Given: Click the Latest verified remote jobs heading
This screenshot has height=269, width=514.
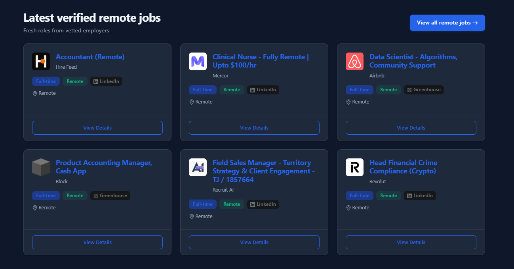Looking at the screenshot, I should [92, 18].
